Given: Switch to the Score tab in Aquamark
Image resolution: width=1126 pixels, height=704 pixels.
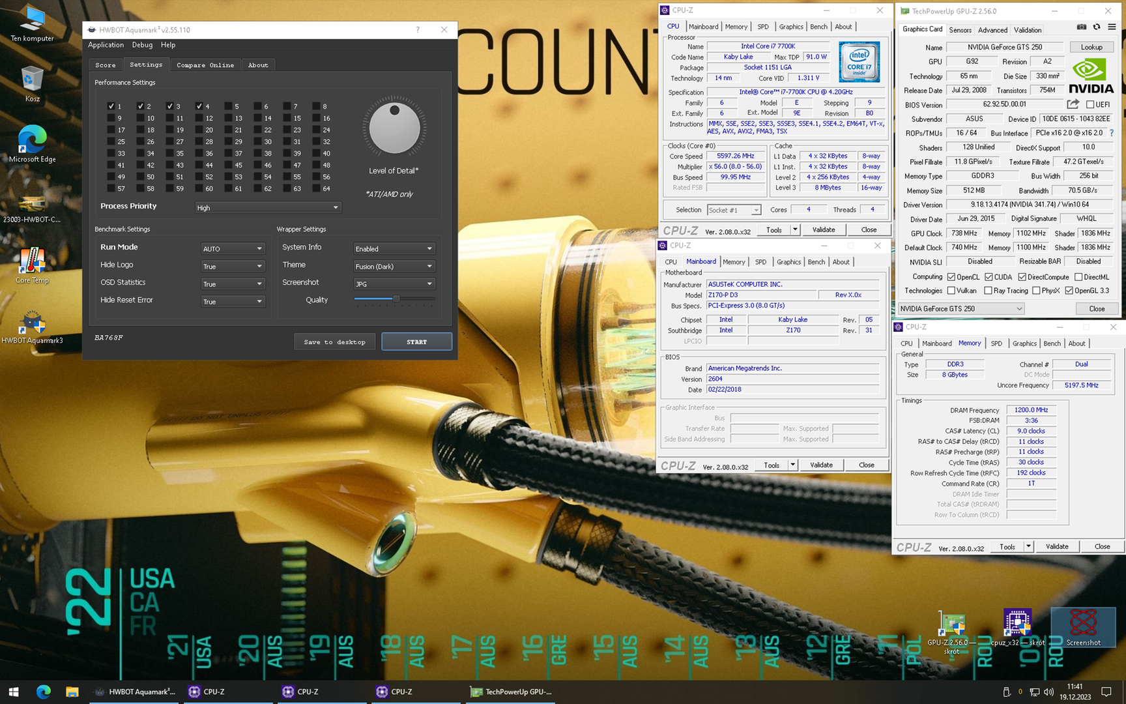Looking at the screenshot, I should point(106,65).
